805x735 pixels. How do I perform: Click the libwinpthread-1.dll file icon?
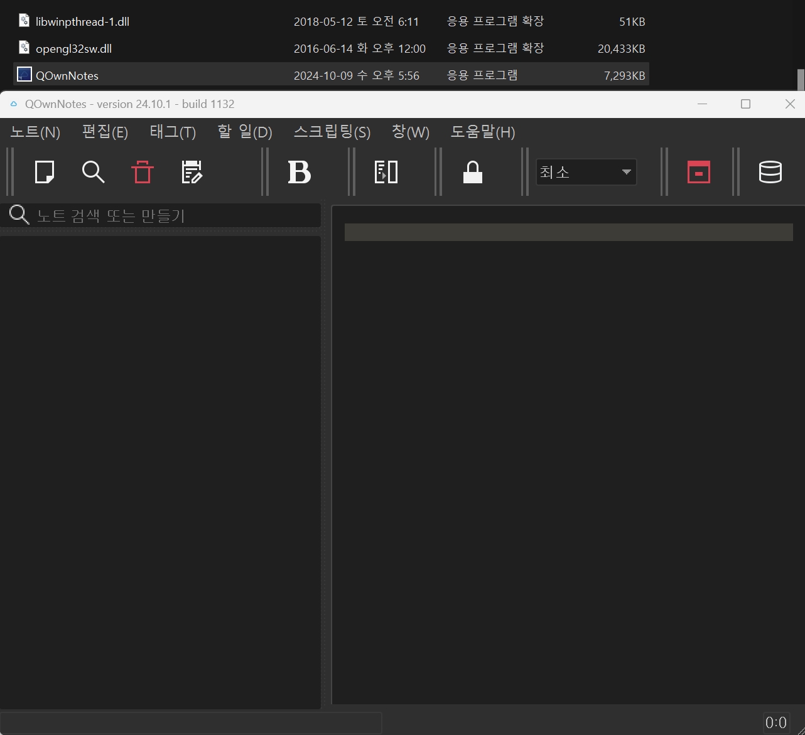[24, 21]
